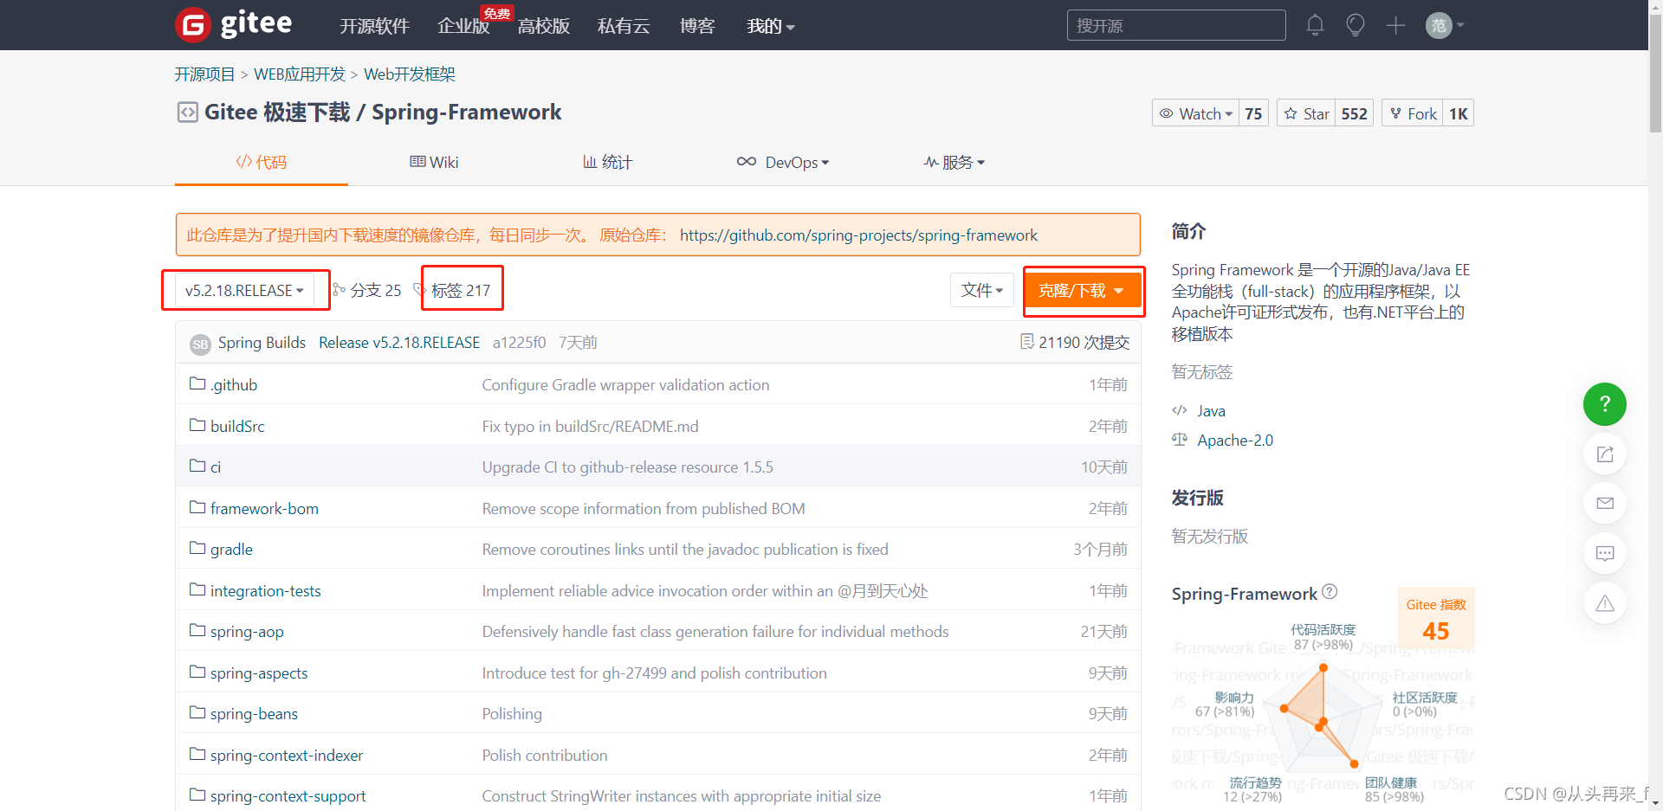This screenshot has width=1663, height=811.
Task: Open the notifications bell
Action: click(x=1315, y=25)
